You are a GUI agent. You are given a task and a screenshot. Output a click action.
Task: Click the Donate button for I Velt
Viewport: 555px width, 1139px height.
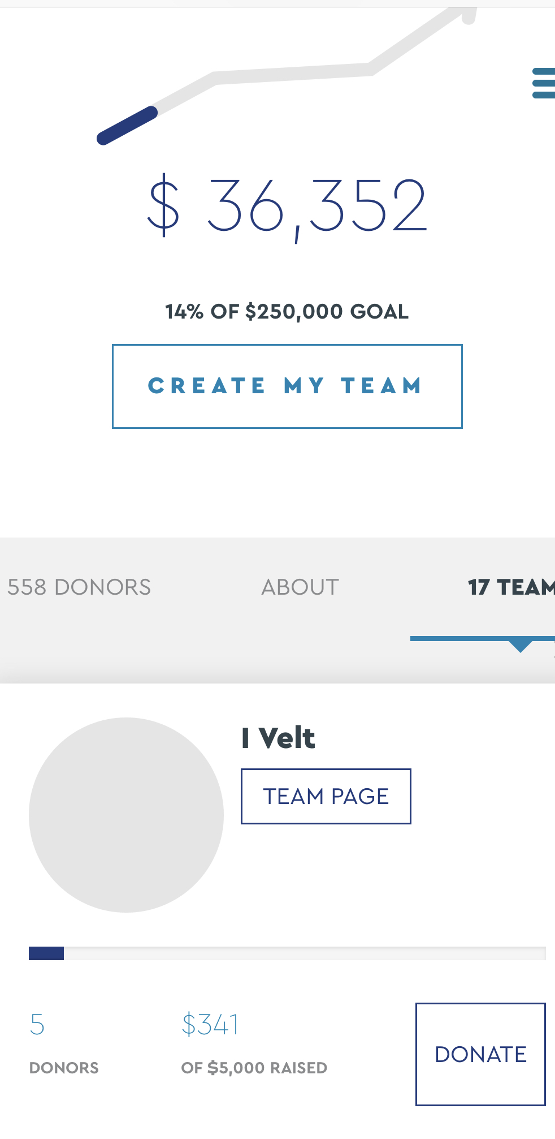tap(480, 1054)
